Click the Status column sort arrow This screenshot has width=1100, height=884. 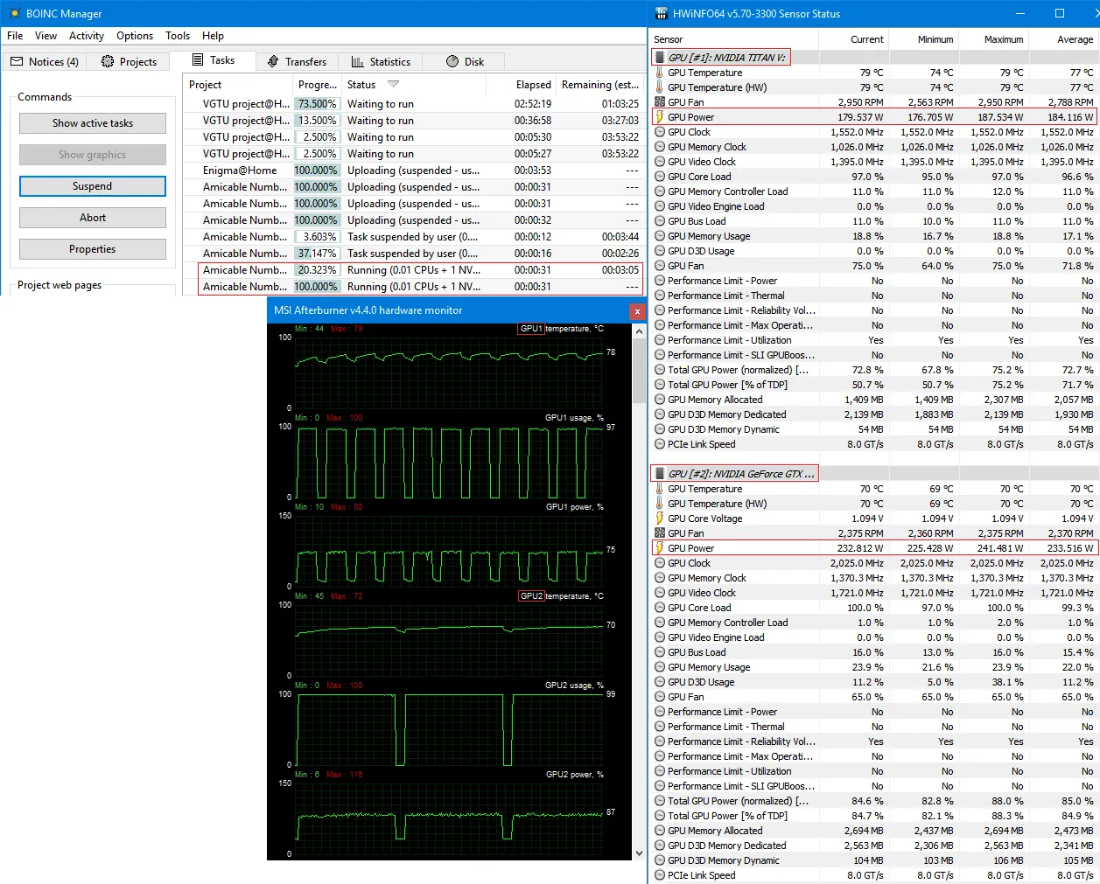pyautogui.click(x=393, y=85)
